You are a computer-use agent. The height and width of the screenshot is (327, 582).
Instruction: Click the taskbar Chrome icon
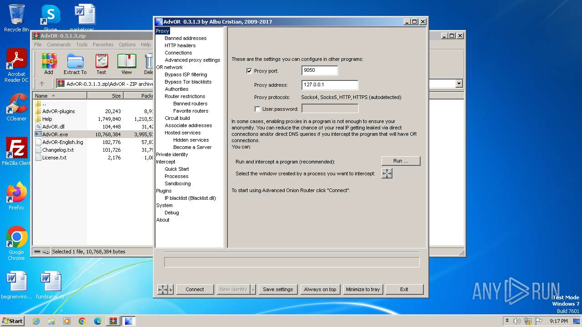(x=82, y=321)
